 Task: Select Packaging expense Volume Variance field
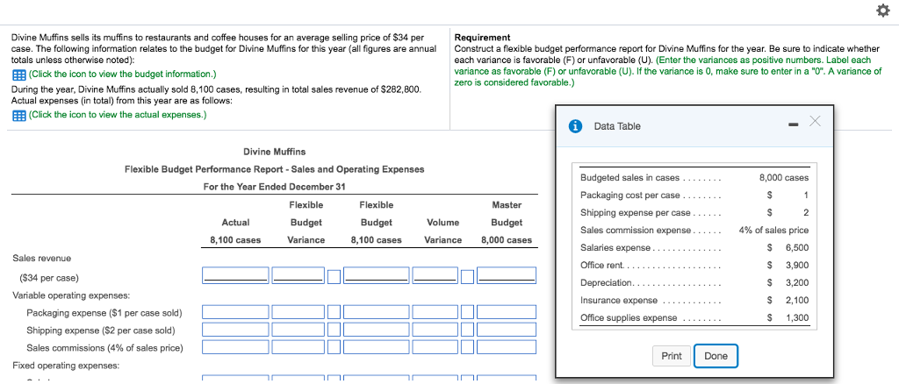pos(435,312)
